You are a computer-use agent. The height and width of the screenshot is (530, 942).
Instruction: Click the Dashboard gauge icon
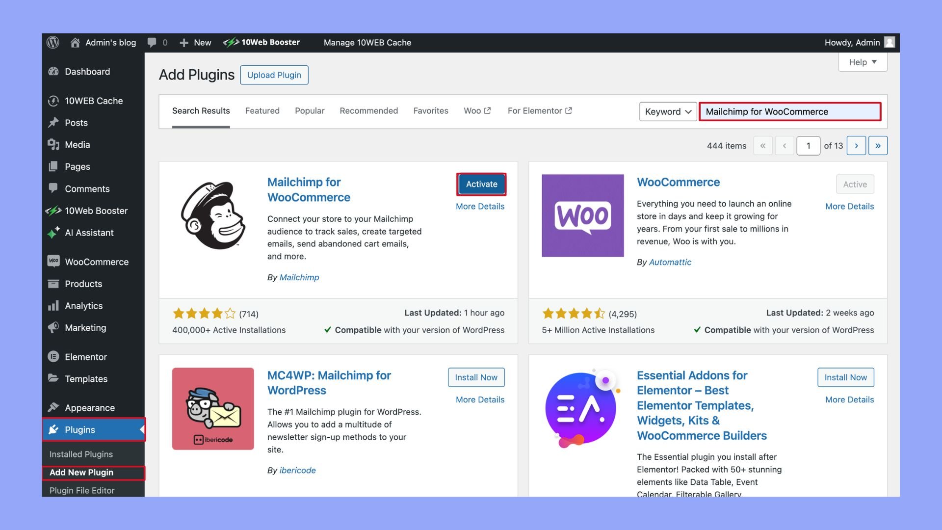(x=53, y=72)
